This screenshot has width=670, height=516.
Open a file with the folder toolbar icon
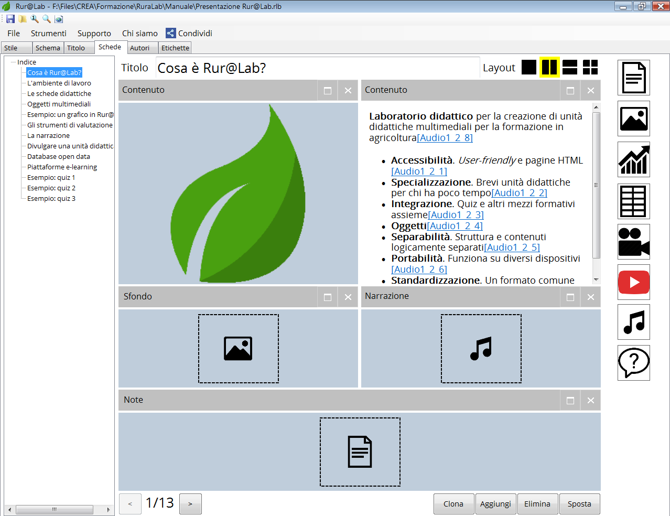pyautogui.click(x=23, y=19)
